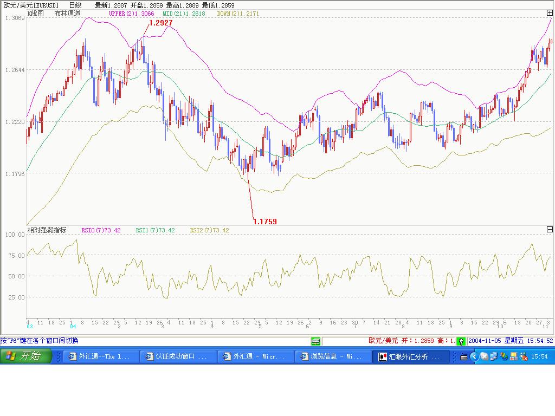The image size is (555, 416).
Task: Click the local network connection tray icon
Action: pyautogui.click(x=514, y=356)
